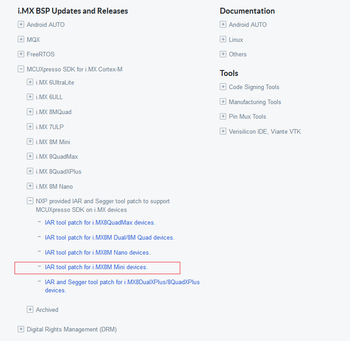Expand the i.MX 8MQuad item
The height and width of the screenshot is (341, 350).
click(x=30, y=112)
